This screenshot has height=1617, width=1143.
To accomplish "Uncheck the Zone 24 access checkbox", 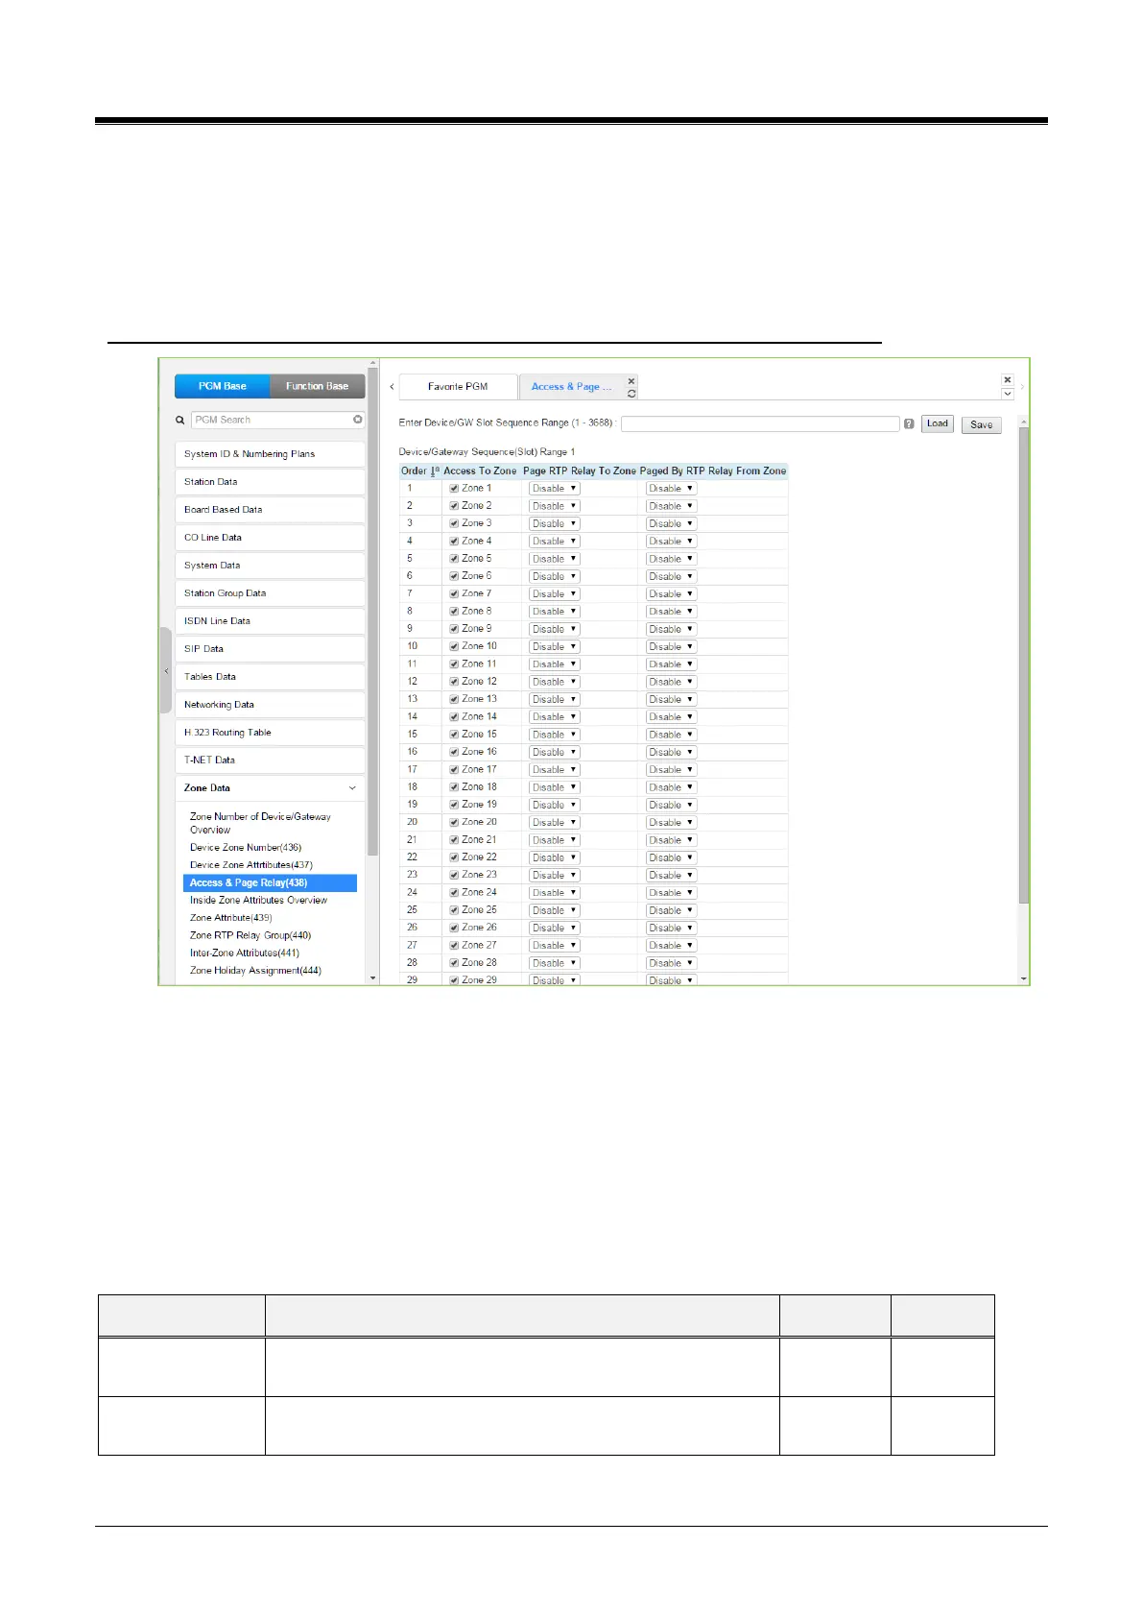I will point(454,892).
